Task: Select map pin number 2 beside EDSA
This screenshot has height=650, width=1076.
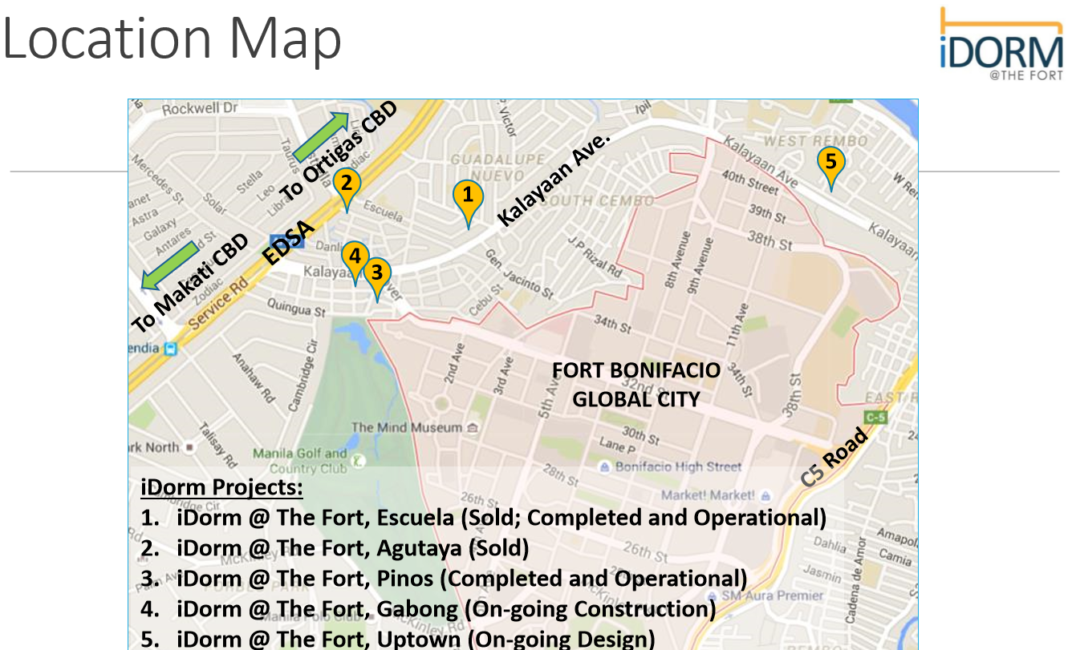Action: coord(347,189)
